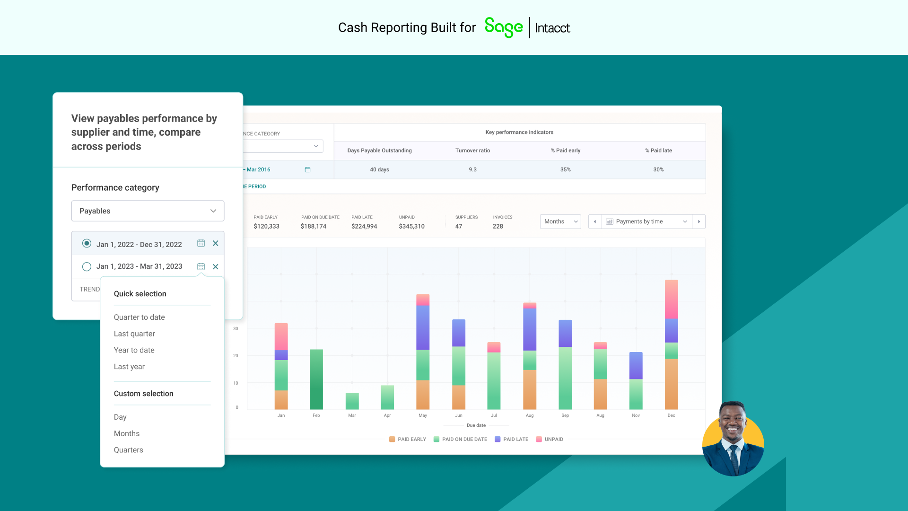
Task: Go to next chart with right arrow
Action: point(698,221)
